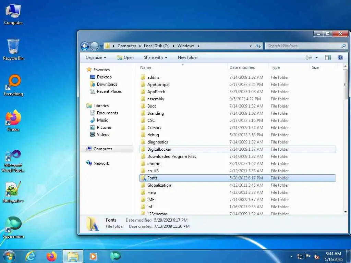This screenshot has height=263, width=351.
Task: Open Microsoft Visual Studio desktop shortcut
Action: (x=13, y=161)
